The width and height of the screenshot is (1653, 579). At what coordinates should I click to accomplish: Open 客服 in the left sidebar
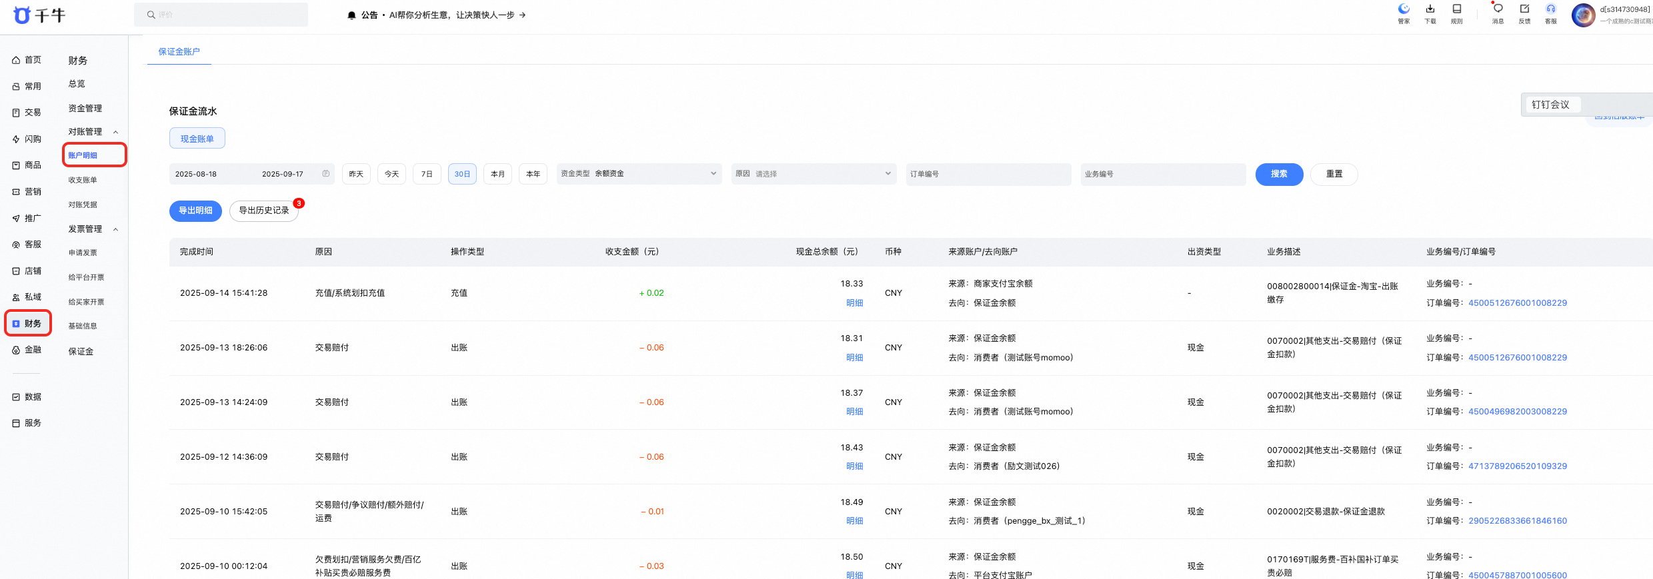[27, 245]
